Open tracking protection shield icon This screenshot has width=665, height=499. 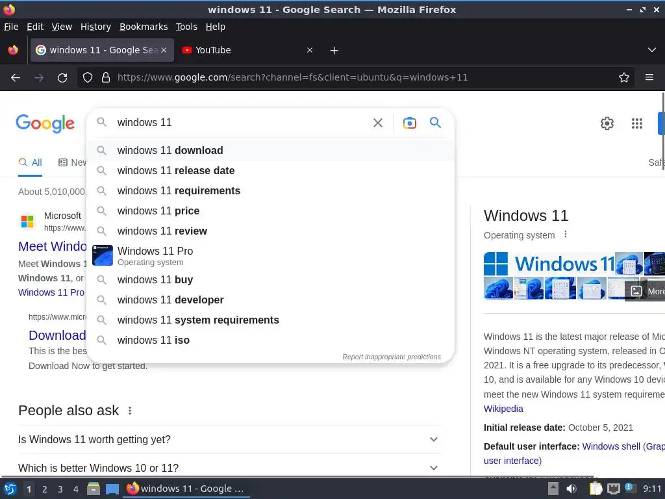88,78
